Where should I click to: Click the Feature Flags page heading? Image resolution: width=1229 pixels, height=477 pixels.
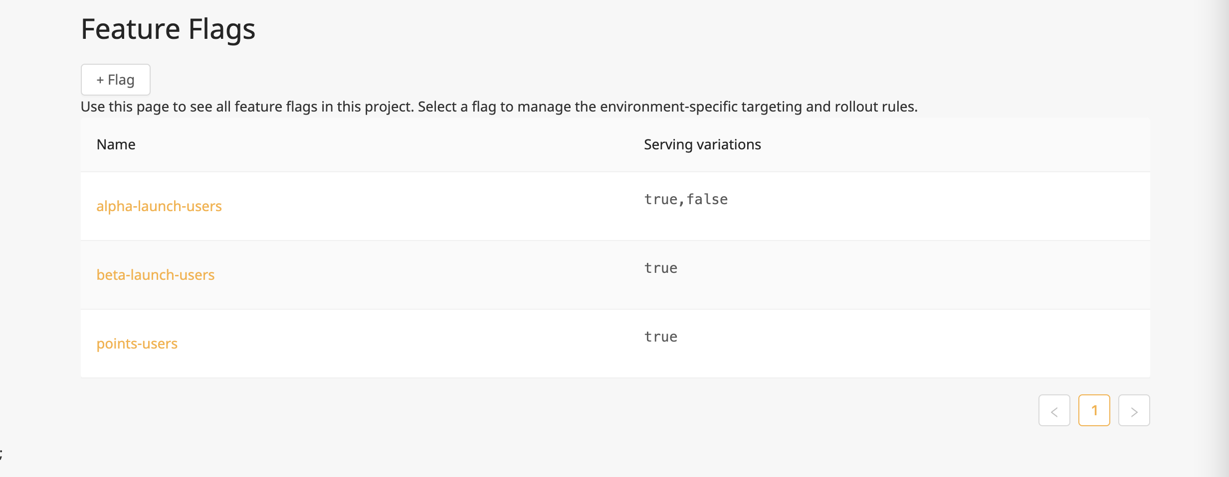click(x=168, y=29)
